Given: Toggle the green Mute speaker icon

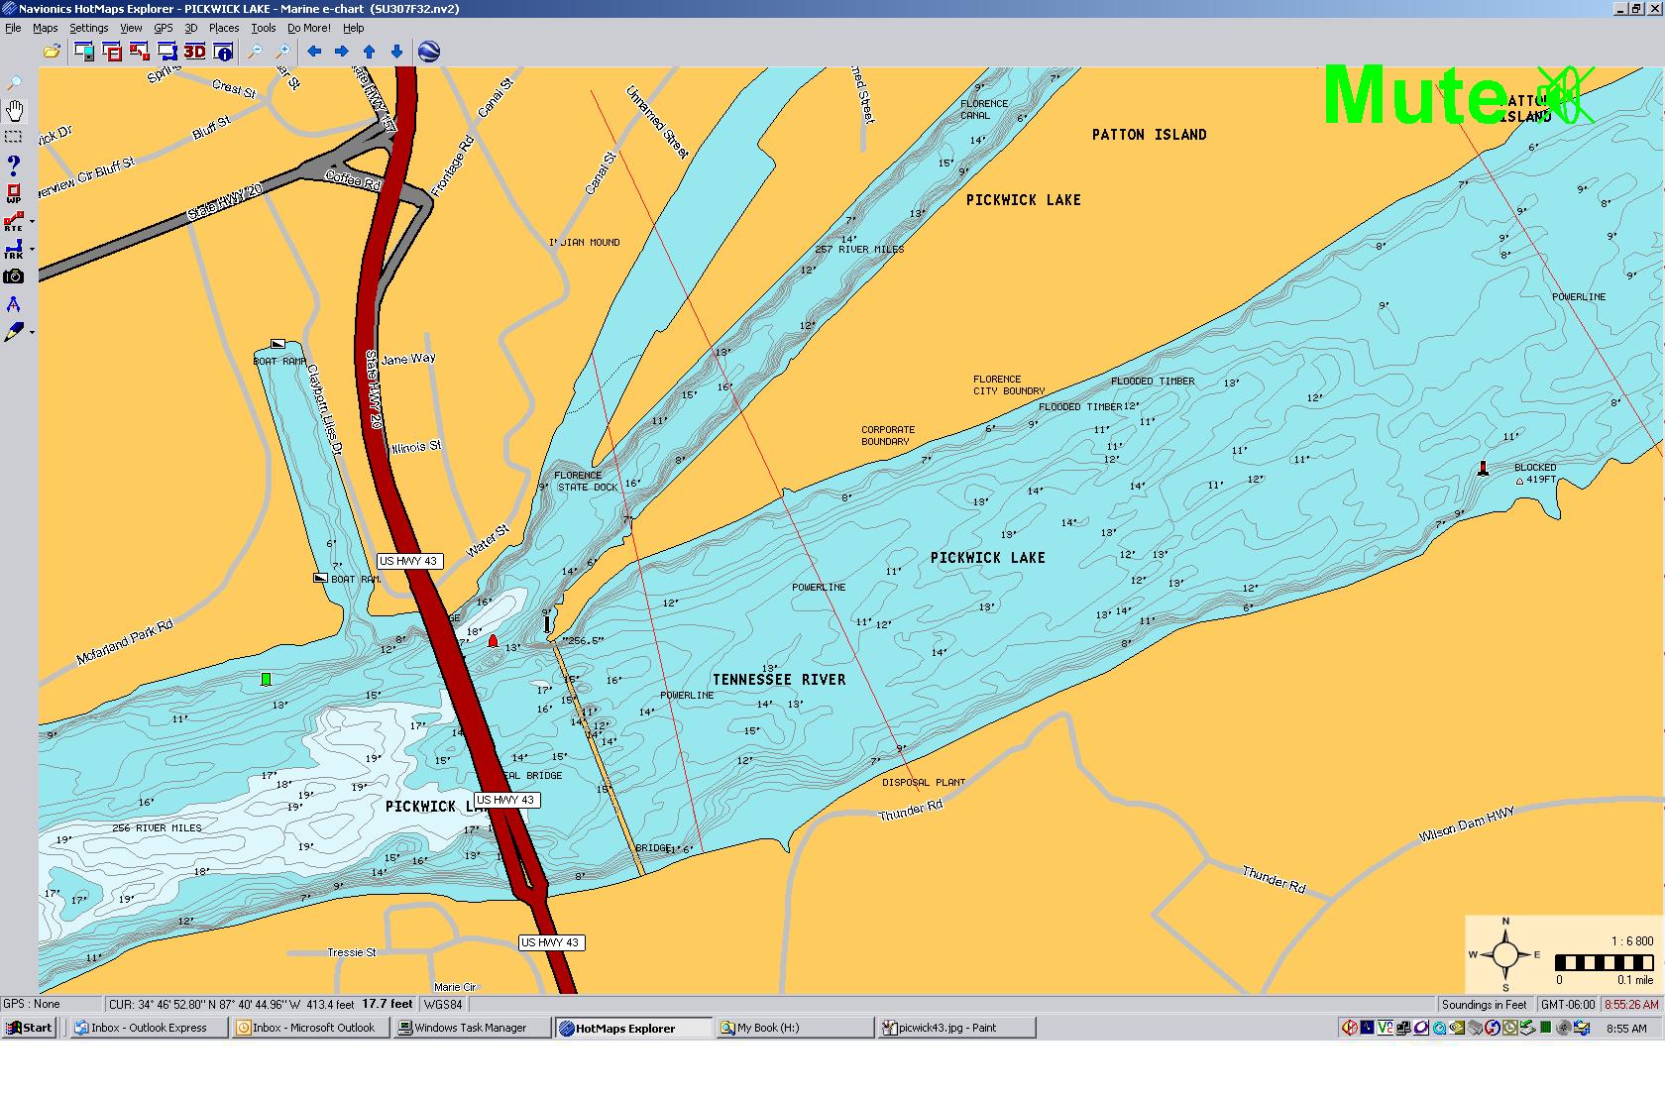Looking at the screenshot, I should click(x=1565, y=96).
